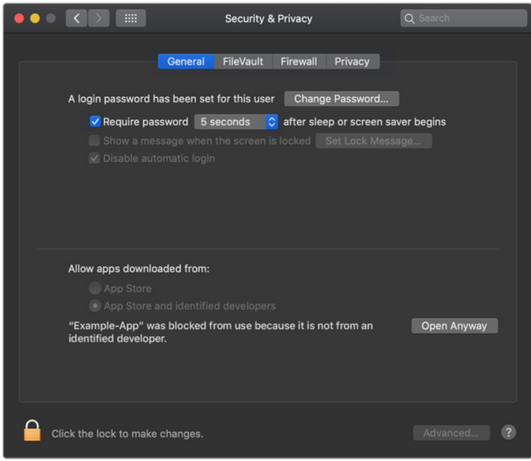
Task: Click the padlock icon to make changes
Action: tap(32, 430)
